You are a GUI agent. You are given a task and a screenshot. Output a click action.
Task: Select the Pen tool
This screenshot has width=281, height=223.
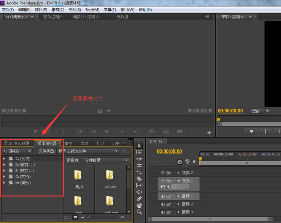(x=139, y=199)
